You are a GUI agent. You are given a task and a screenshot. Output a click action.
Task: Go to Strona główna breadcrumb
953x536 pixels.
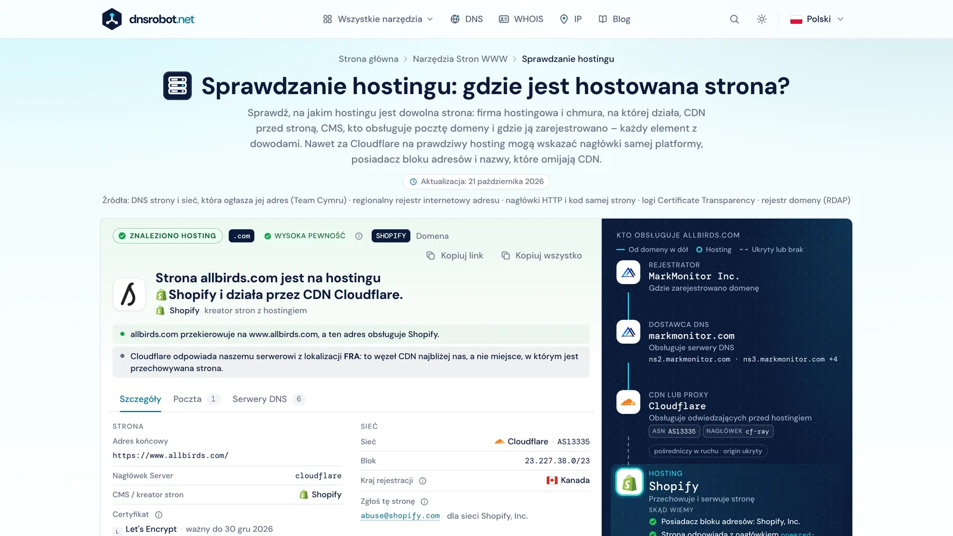click(x=369, y=59)
